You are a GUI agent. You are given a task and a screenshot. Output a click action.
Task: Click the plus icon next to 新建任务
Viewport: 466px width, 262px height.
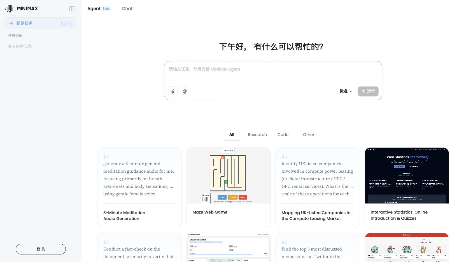click(x=11, y=23)
